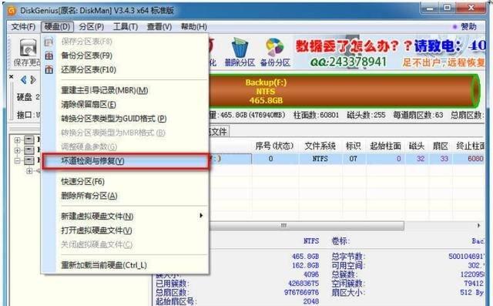This screenshot has height=306, width=493.
Task: Click the 还原分区表(F10) menu icon
Action: pos(49,69)
